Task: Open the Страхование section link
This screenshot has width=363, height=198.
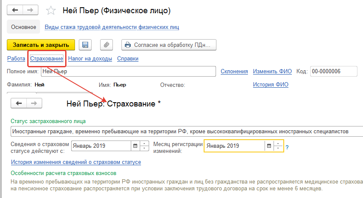Action: point(47,59)
